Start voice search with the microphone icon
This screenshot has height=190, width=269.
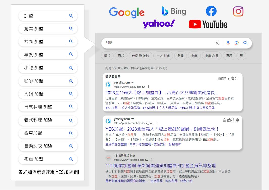pos(228,43)
